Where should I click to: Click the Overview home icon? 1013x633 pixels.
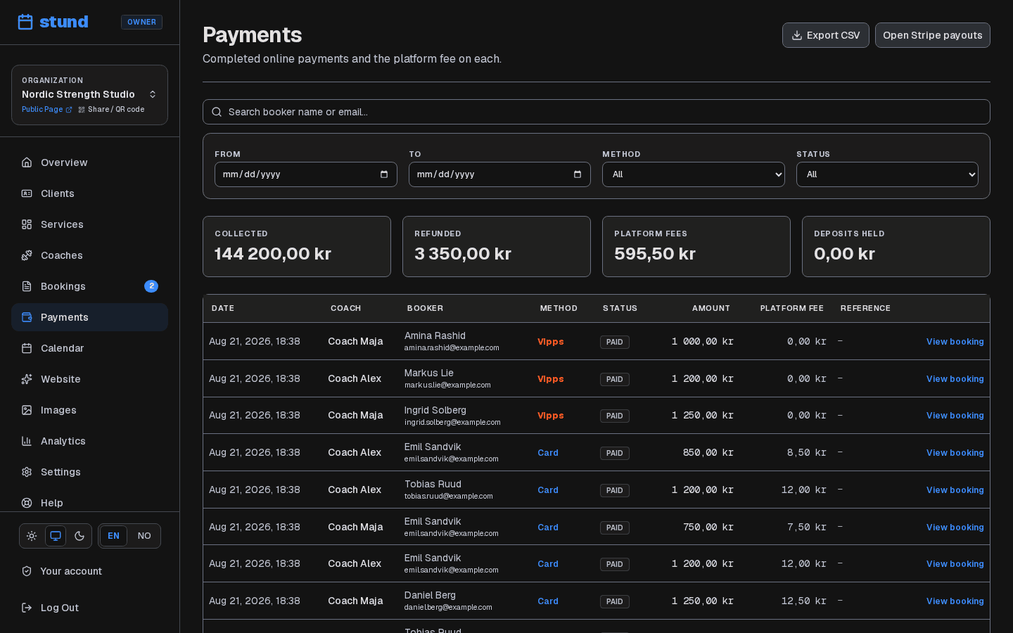tap(27, 162)
